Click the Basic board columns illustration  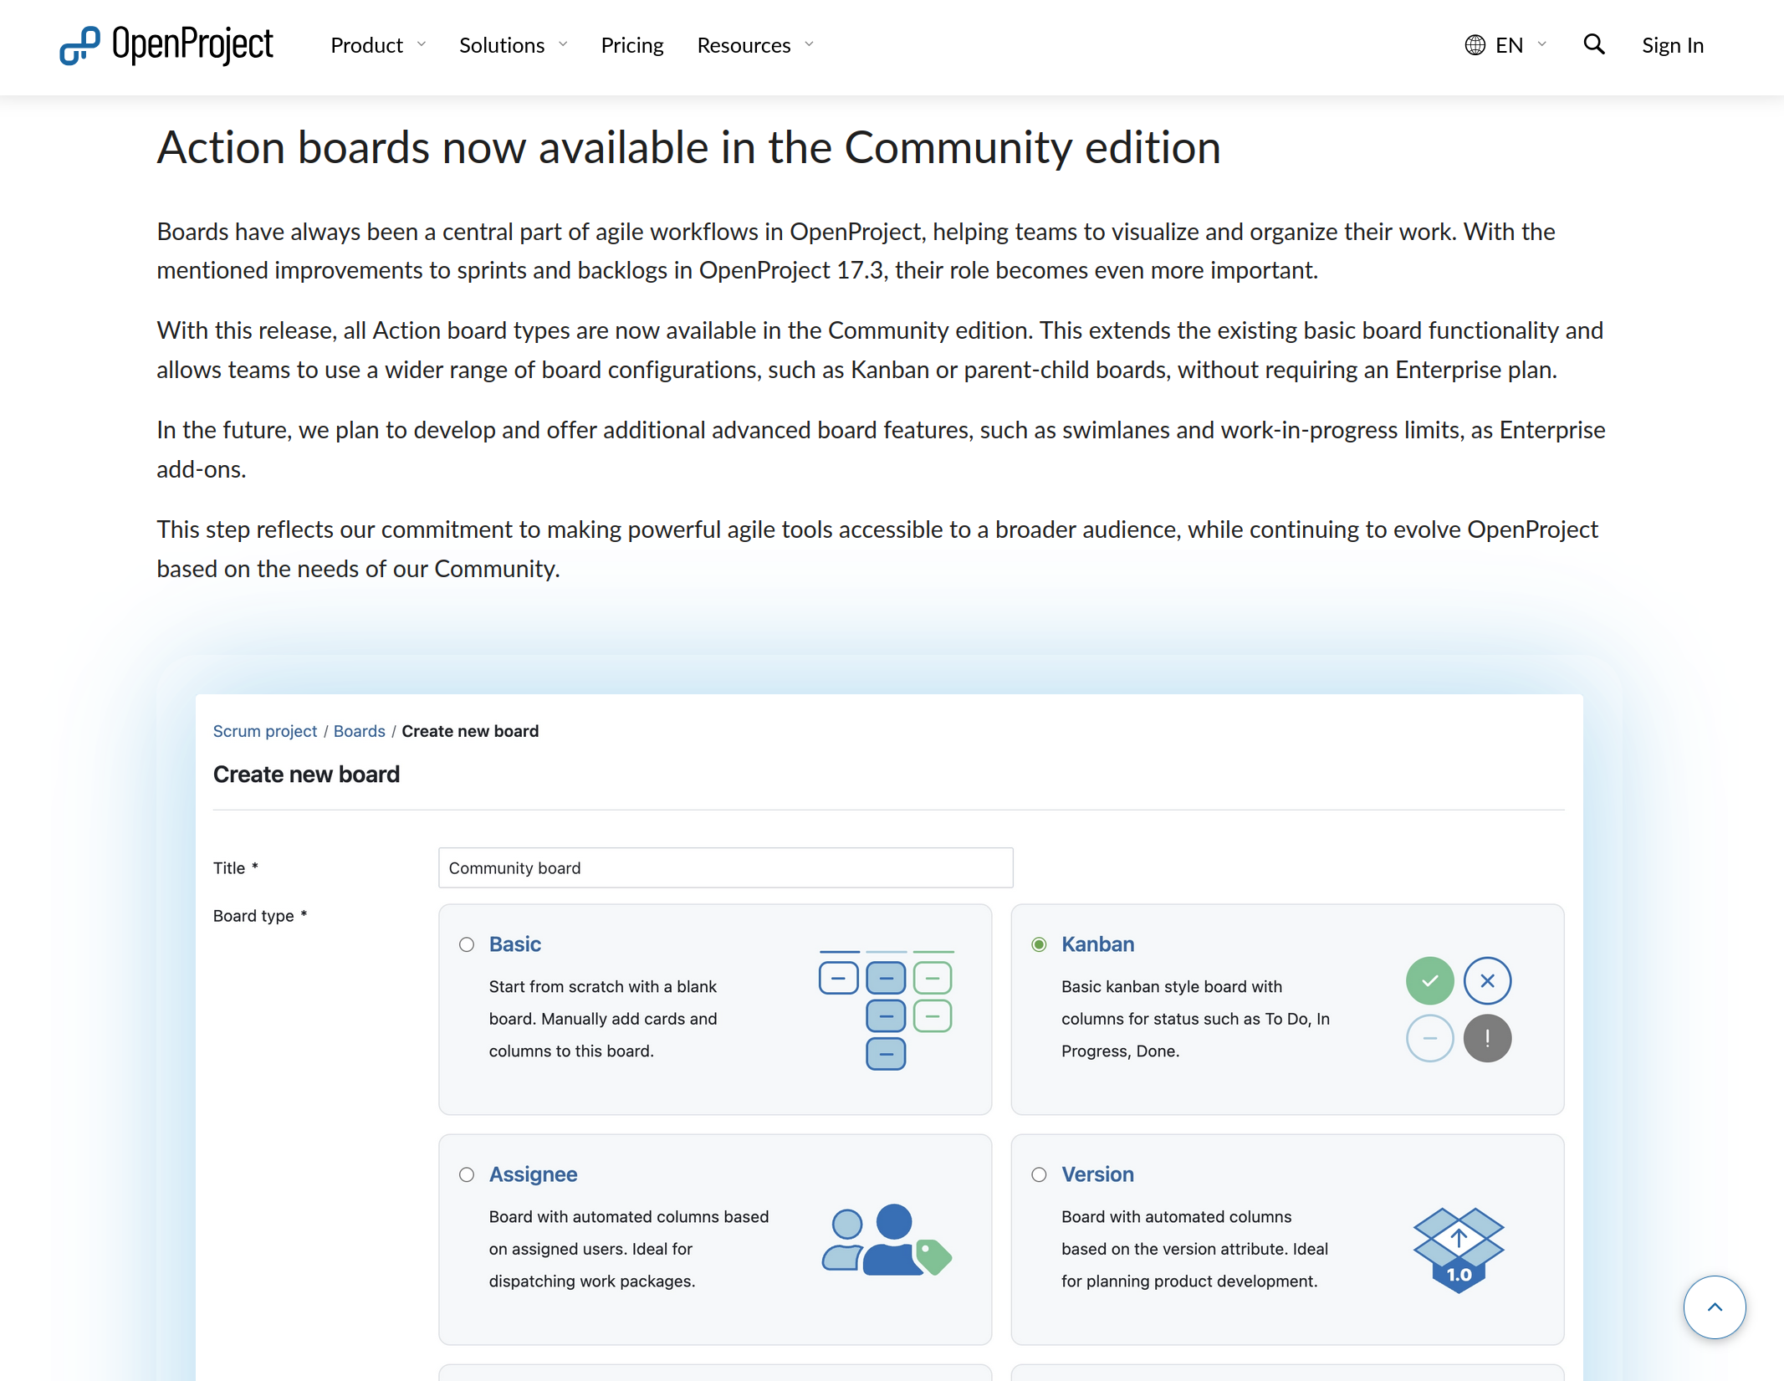[887, 1010]
